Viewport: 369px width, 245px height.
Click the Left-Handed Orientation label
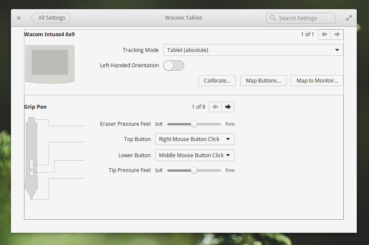[x=129, y=66]
